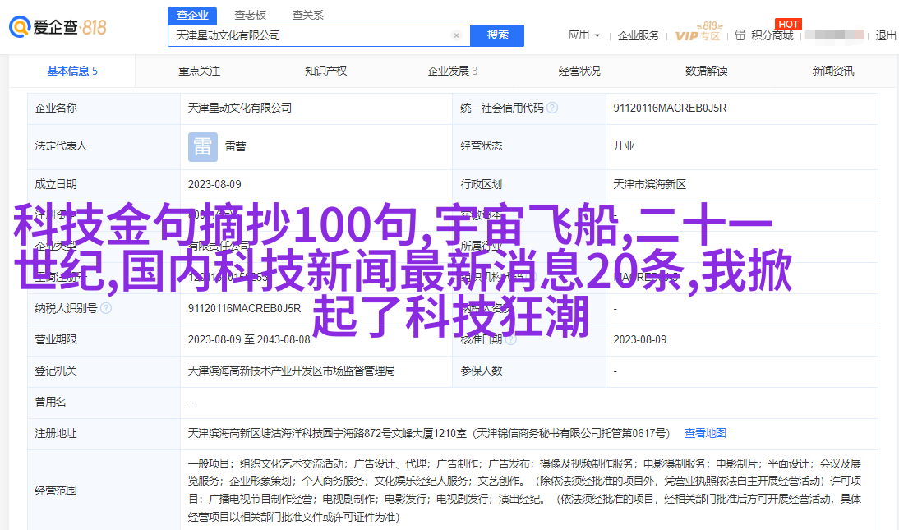
Task: Click the 注册地址 label
Action: tap(56, 434)
